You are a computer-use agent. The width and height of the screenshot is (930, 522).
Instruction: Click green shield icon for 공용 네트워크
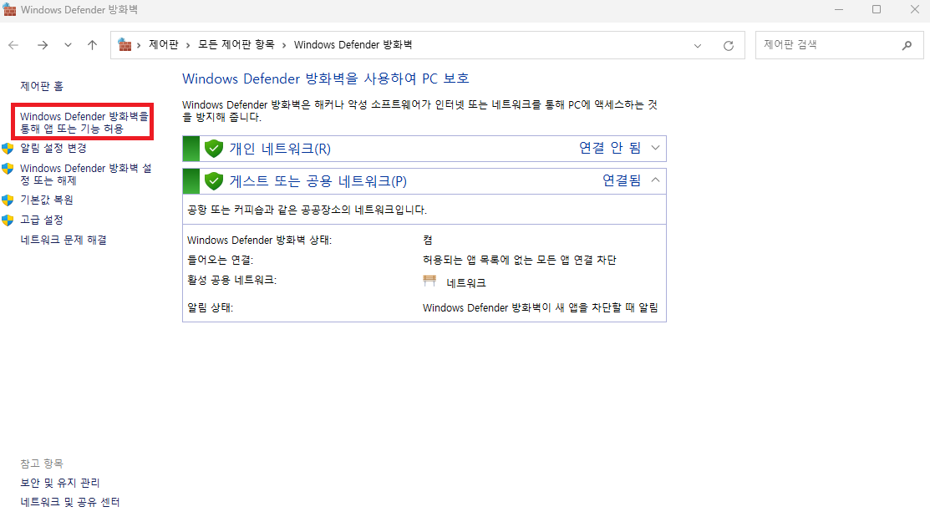214,181
